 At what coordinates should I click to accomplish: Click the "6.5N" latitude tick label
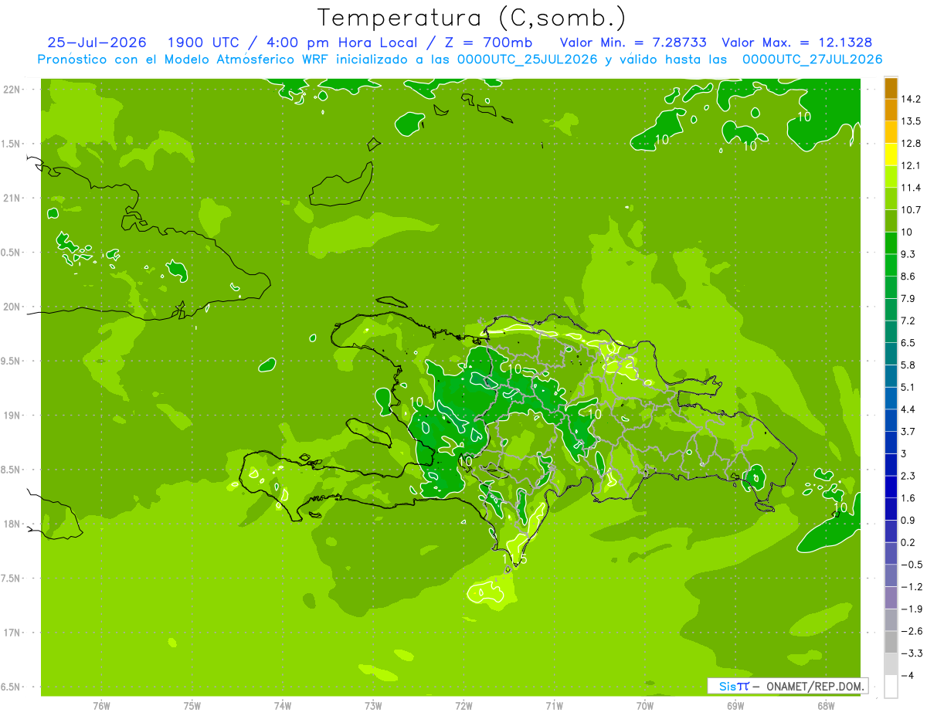click(12, 687)
